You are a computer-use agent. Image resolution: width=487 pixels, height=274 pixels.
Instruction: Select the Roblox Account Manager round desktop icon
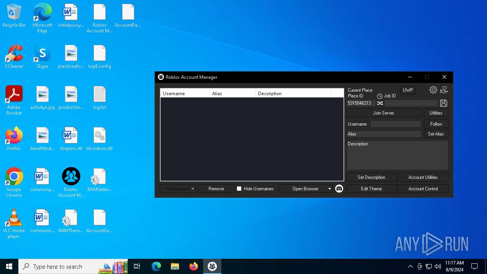pos(71,183)
